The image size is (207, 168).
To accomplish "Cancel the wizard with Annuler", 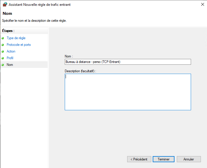I will tap(189, 159).
